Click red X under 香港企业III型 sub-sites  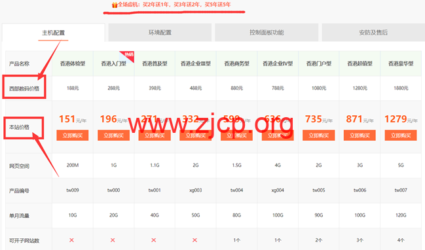194,240
